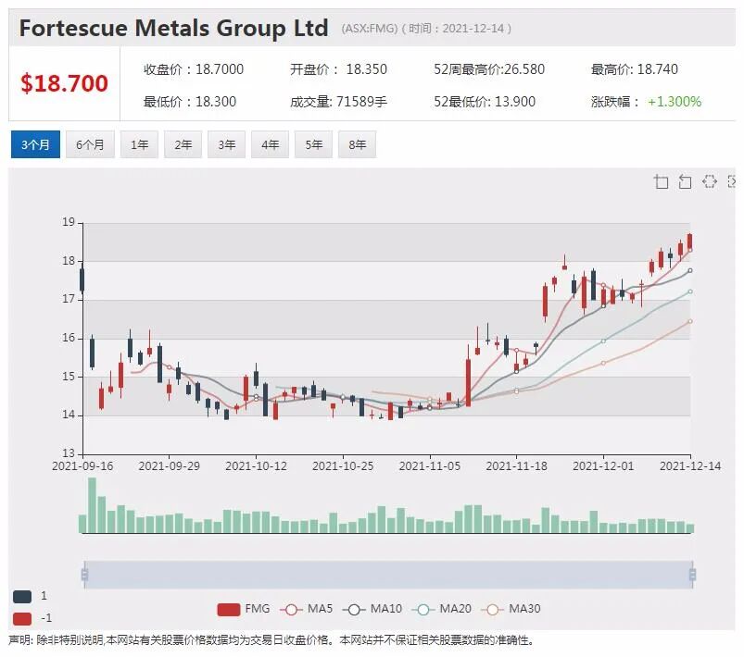
Task: Show the 8年 price history
Action: (358, 144)
